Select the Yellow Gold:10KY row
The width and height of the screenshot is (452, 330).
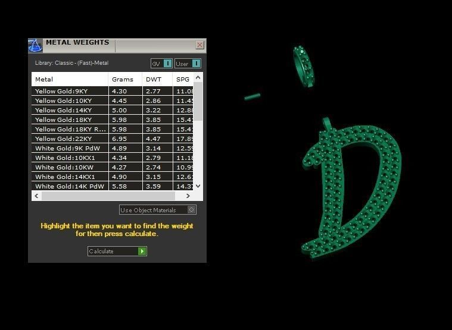[x=113, y=100]
